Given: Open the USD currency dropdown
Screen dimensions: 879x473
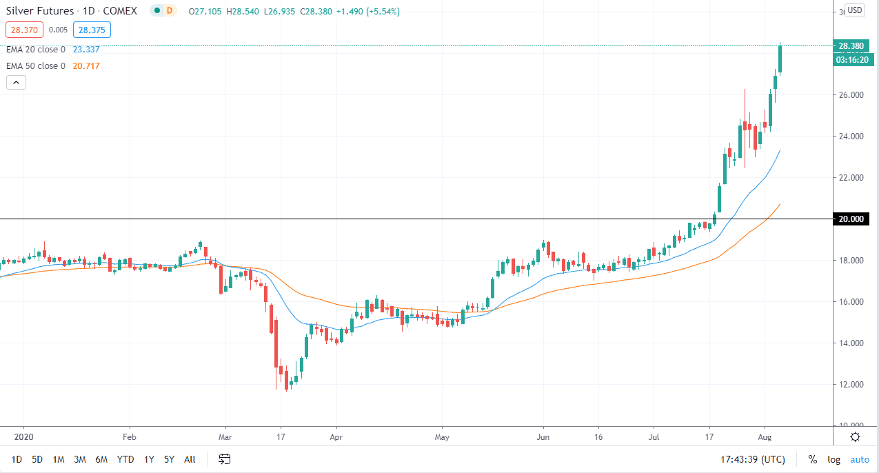Looking at the screenshot, I should (855, 10).
